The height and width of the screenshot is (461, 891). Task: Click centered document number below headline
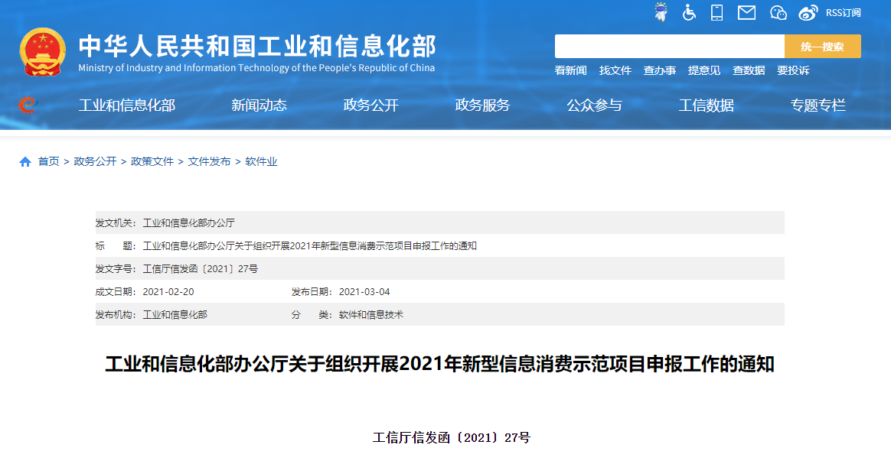452,438
